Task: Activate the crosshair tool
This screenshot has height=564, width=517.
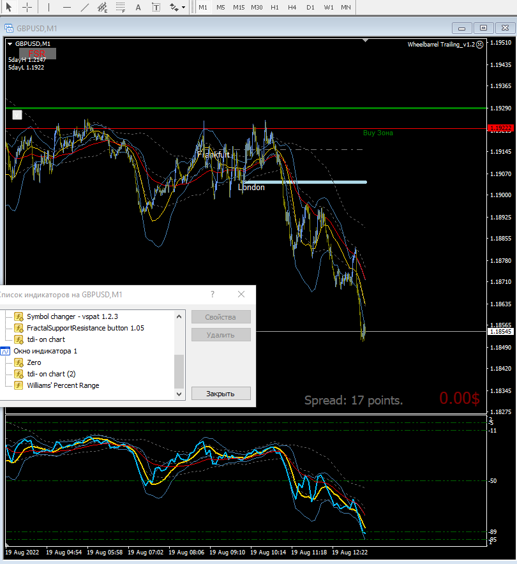Action: pos(27,8)
